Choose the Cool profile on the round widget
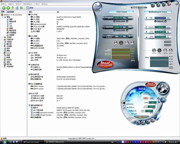The image size is (180, 144). 135,114
